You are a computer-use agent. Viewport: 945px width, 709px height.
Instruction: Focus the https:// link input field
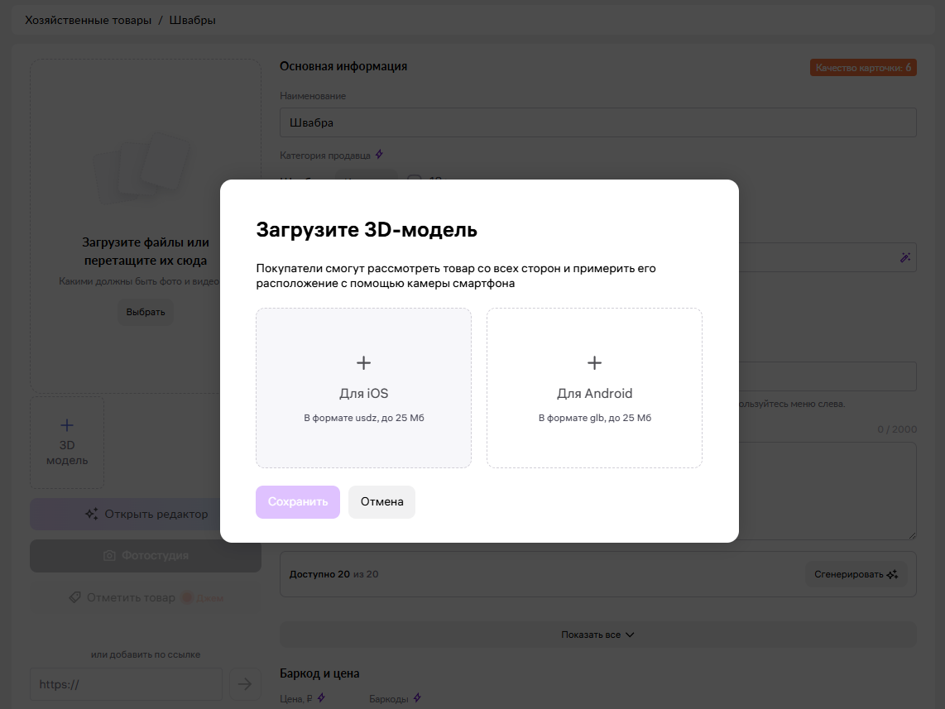click(x=126, y=683)
